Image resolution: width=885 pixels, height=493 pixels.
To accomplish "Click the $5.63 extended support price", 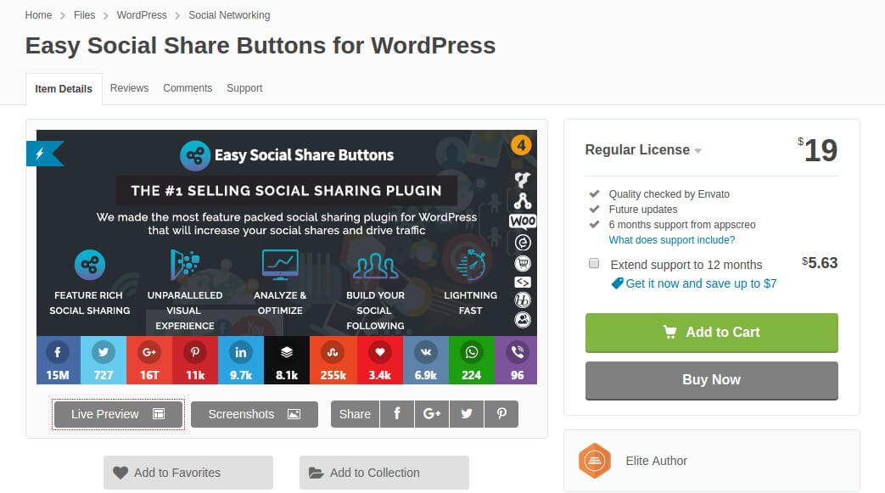I will [x=820, y=262].
